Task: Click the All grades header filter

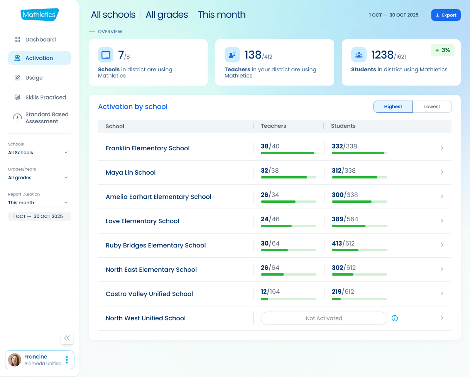Action: pyautogui.click(x=167, y=15)
